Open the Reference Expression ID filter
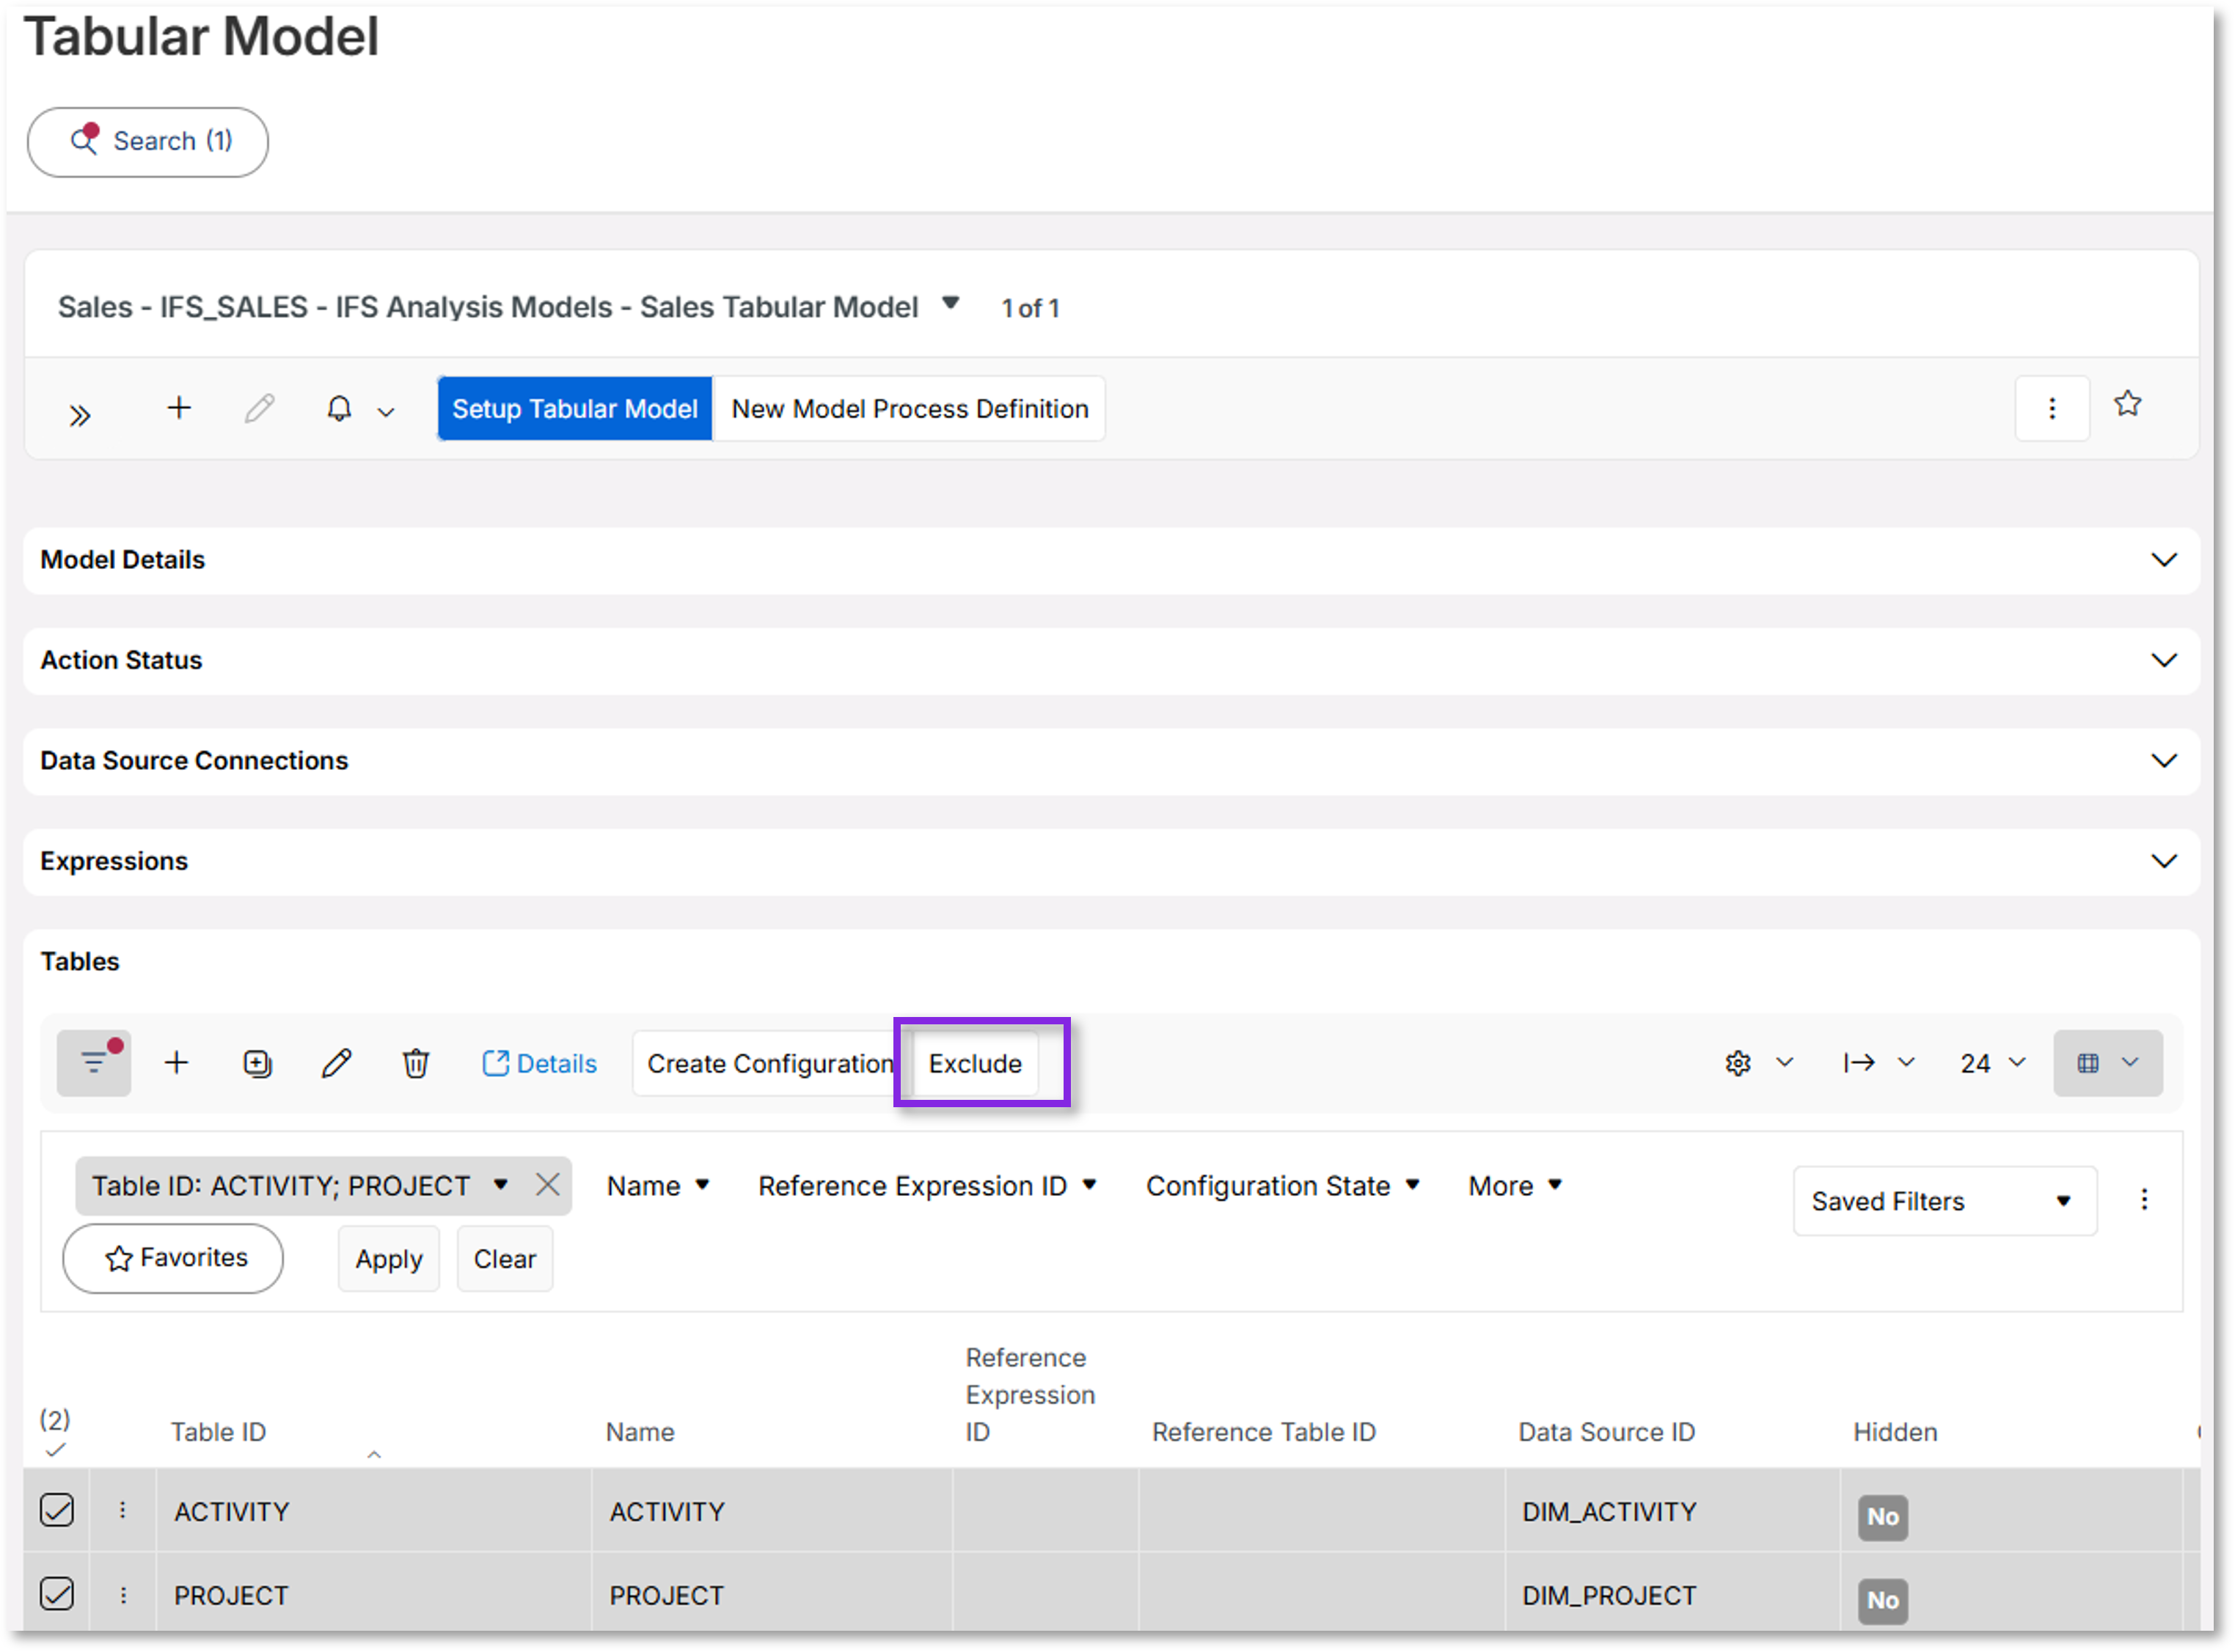 point(927,1186)
